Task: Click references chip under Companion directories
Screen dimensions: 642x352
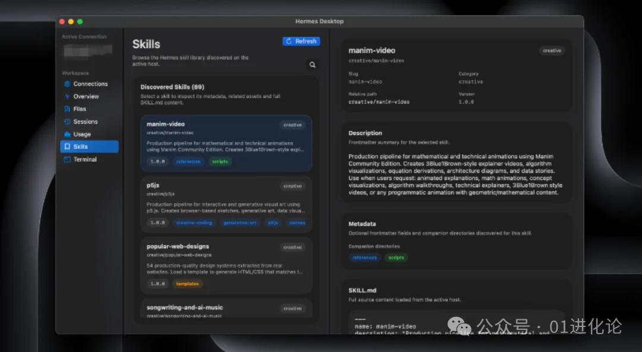Action: (x=364, y=257)
